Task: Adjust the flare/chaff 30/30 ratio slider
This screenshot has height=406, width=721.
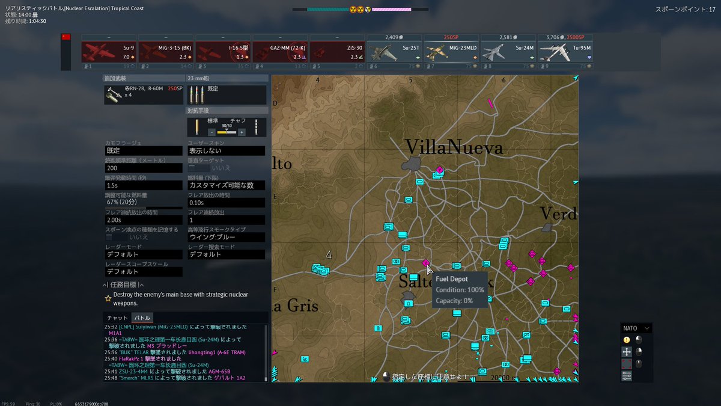Action: tap(227, 132)
